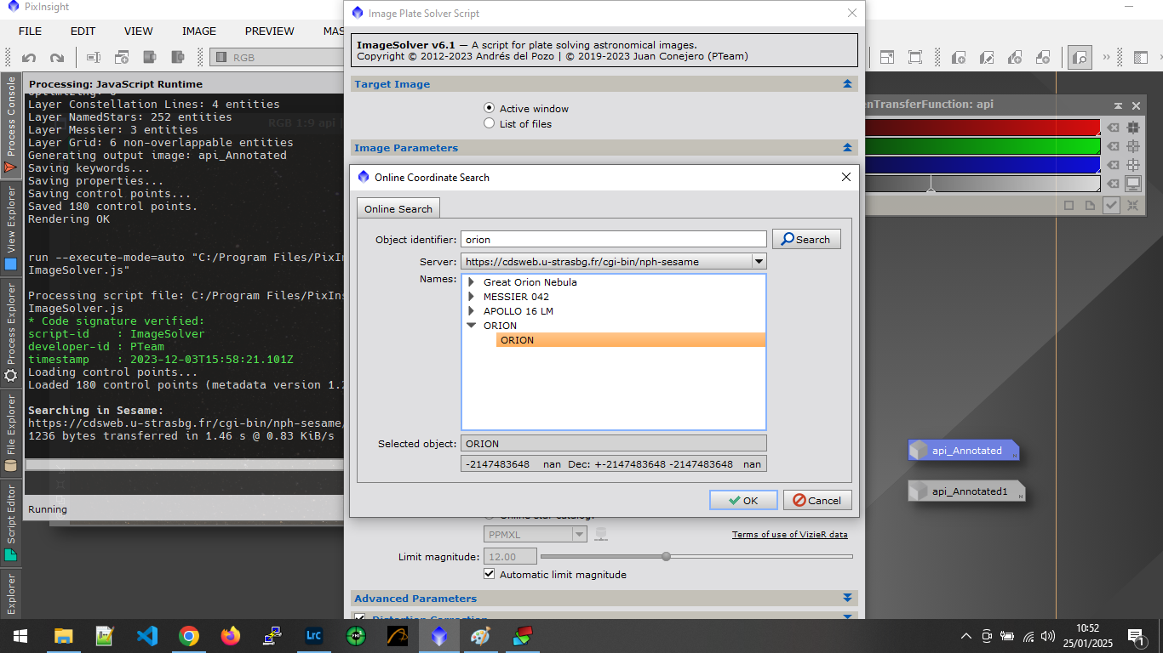Open Google Chrome from the taskbar
The height and width of the screenshot is (653, 1163).
tap(189, 635)
